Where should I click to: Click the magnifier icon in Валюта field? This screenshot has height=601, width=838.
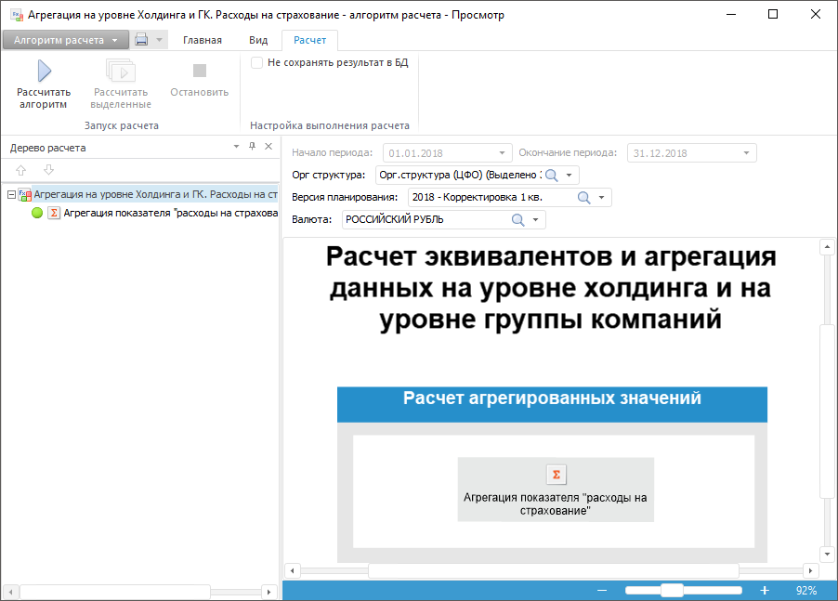tap(518, 219)
